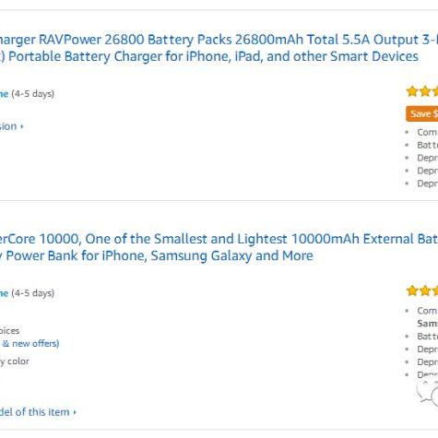Click the 'Portable Battery Charger for iPhone, iPad' title line

209,56
